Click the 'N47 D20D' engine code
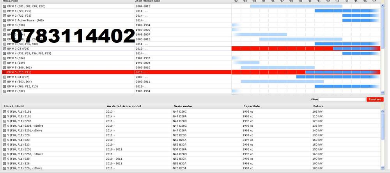This screenshot has height=173, width=390. pos(179,154)
